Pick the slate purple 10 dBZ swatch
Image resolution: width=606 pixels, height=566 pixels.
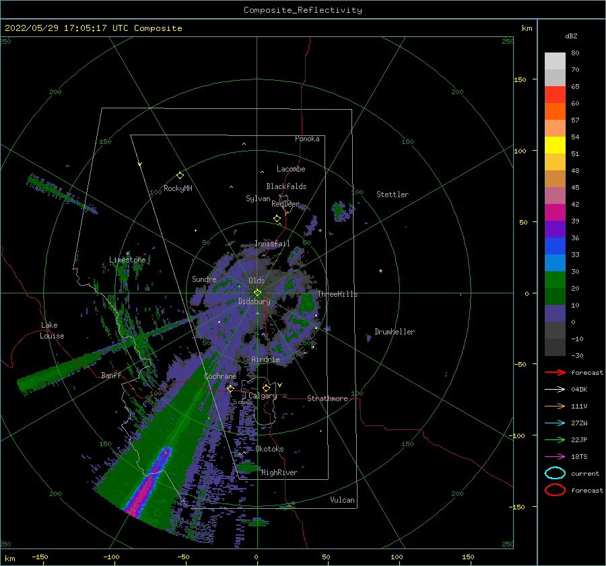pyautogui.click(x=555, y=314)
